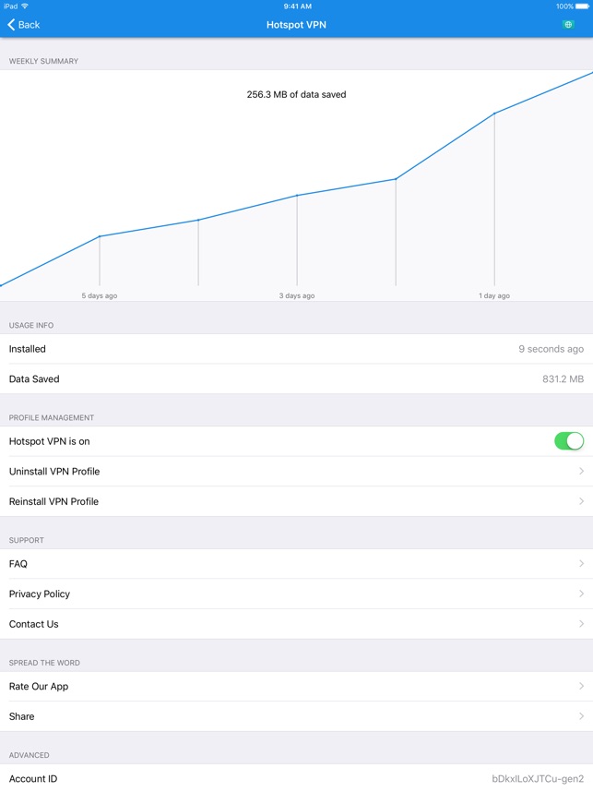The height and width of the screenshot is (792, 593).
Task: Tap the SPREAD THE WORD section header
Action: (x=44, y=662)
